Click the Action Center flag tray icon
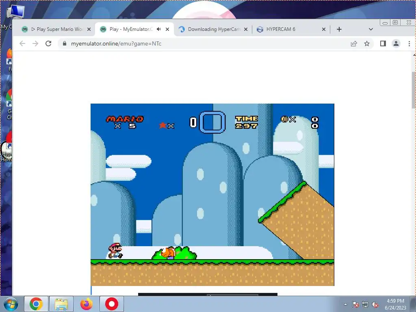Viewport: 416px width, 312px height. coord(355,305)
